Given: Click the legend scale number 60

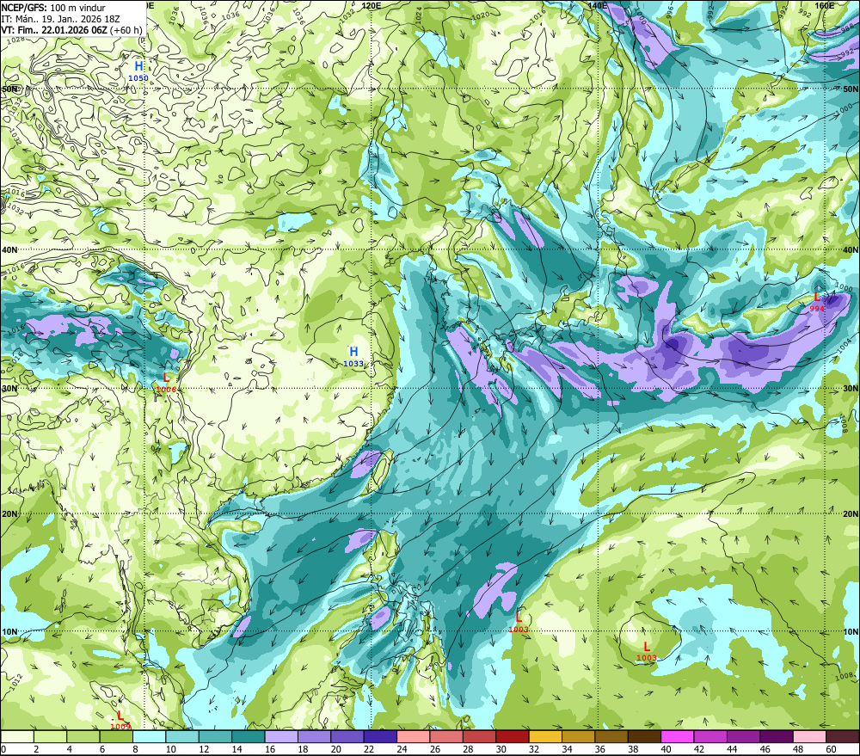Looking at the screenshot, I should (831, 749).
